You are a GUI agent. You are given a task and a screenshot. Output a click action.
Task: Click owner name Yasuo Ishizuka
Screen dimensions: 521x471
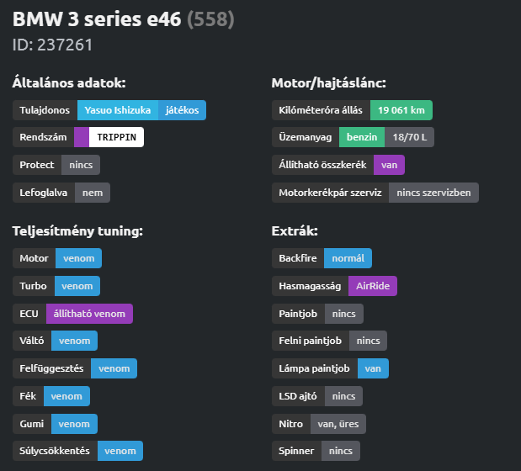(x=118, y=110)
